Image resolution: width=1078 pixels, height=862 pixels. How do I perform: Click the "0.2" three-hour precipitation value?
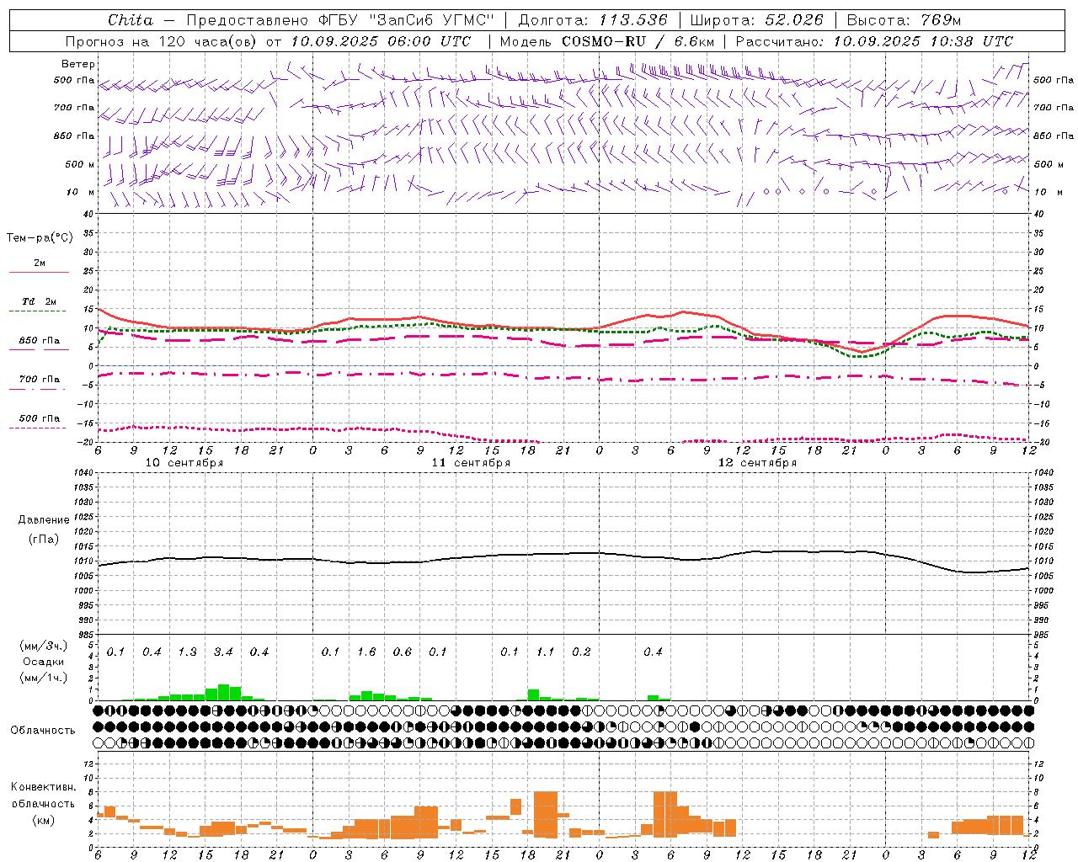tap(581, 652)
